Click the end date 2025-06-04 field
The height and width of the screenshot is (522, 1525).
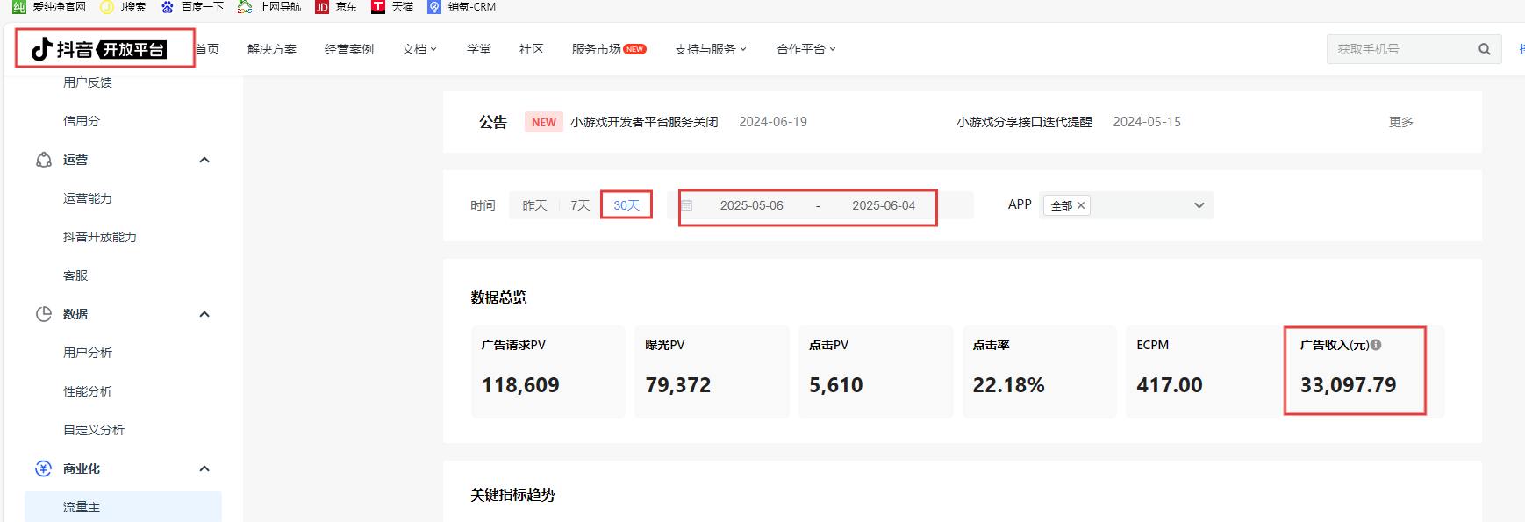coord(884,205)
